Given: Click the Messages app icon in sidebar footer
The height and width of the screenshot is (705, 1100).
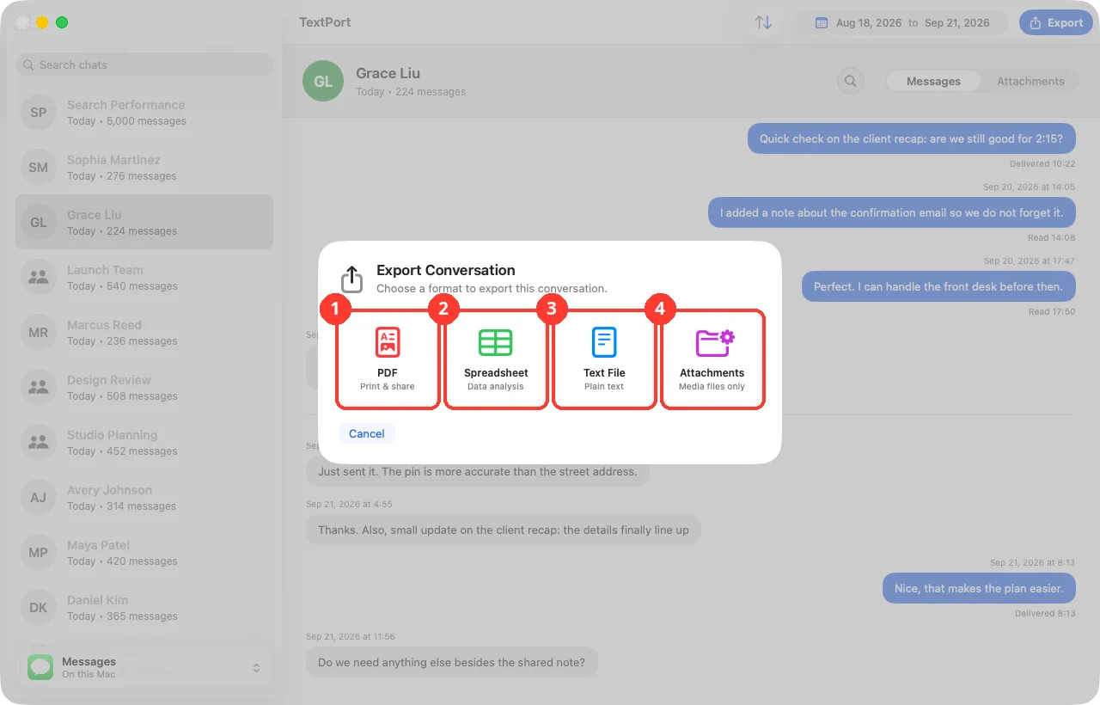Looking at the screenshot, I should (40, 668).
